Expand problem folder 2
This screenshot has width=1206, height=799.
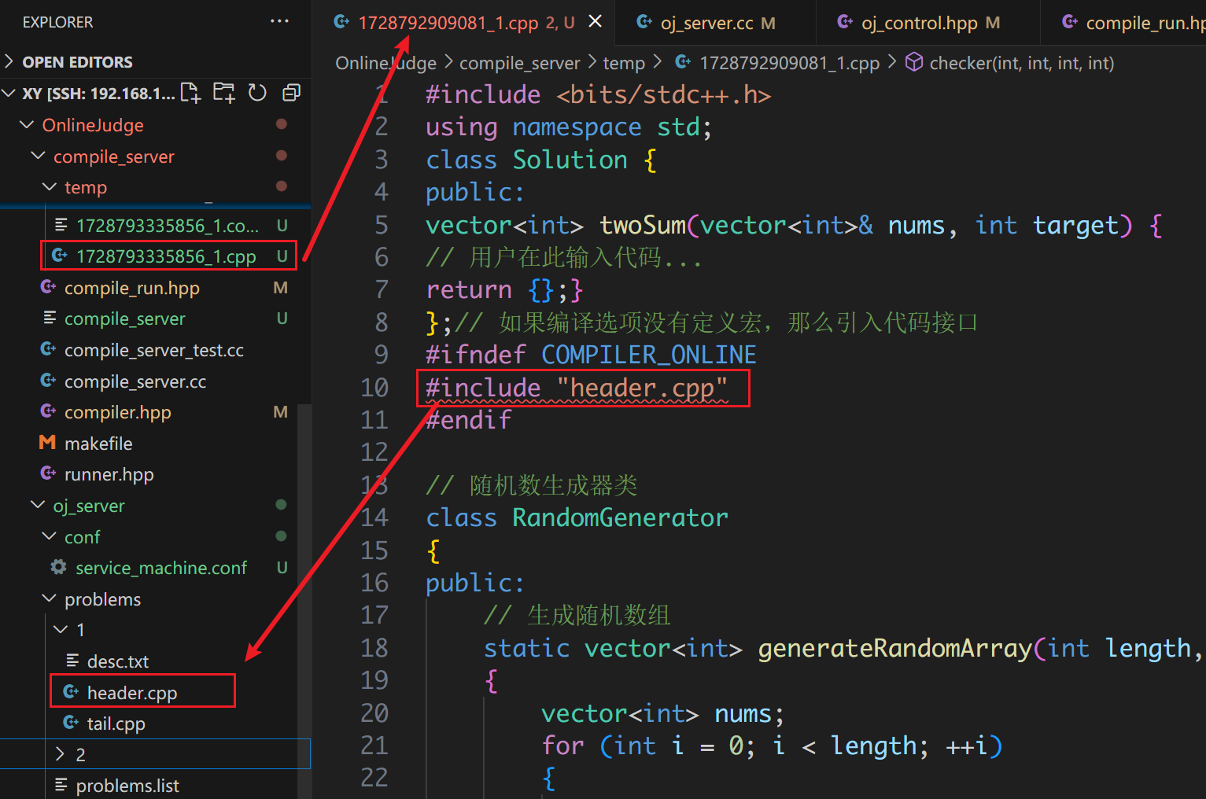point(61,754)
